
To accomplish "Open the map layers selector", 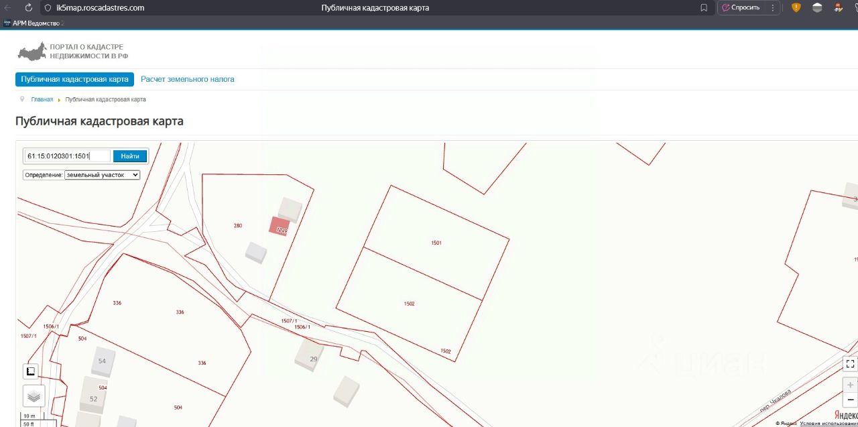I will click(34, 396).
